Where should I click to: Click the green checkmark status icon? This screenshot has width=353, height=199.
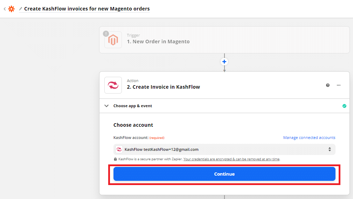344,106
